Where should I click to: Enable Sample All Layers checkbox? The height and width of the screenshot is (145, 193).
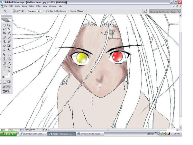point(69,11)
